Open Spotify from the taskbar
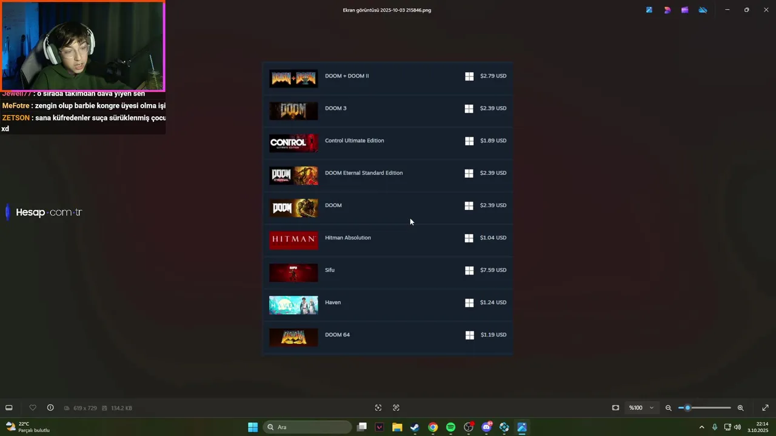 450,427
